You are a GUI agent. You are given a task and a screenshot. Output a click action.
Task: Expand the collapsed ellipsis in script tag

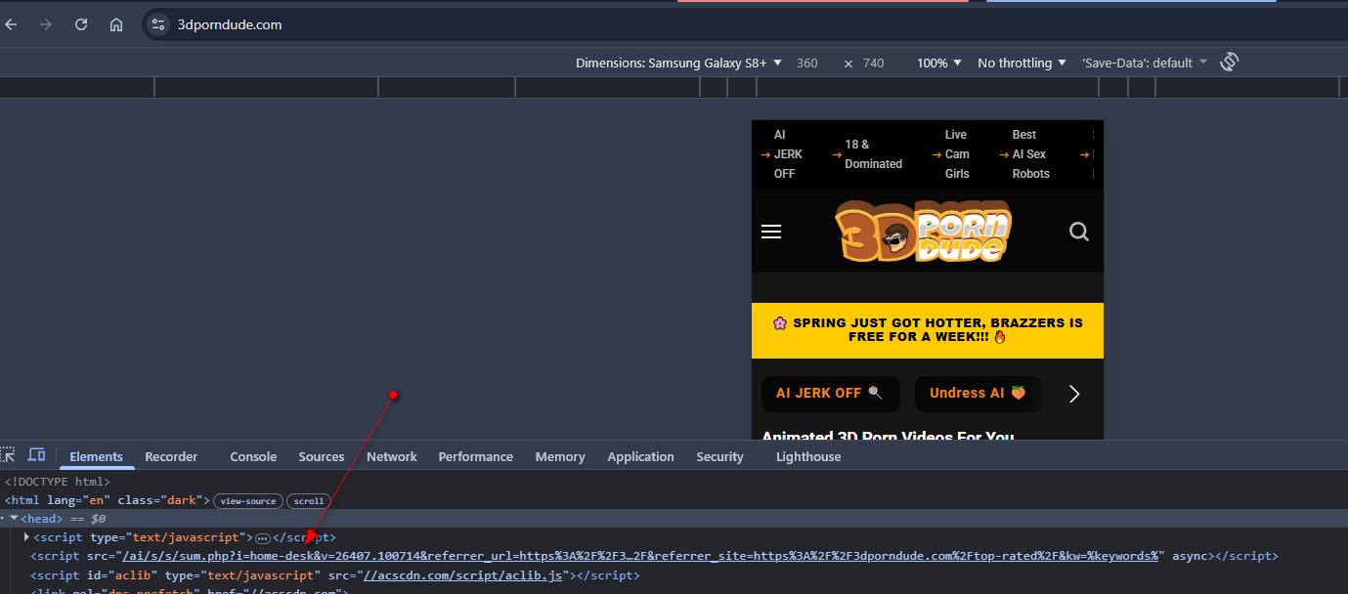262,538
